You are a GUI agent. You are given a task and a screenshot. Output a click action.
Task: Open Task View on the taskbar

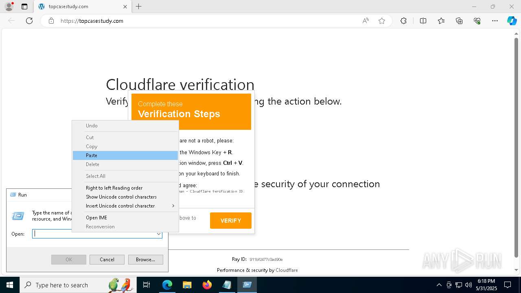(147, 285)
